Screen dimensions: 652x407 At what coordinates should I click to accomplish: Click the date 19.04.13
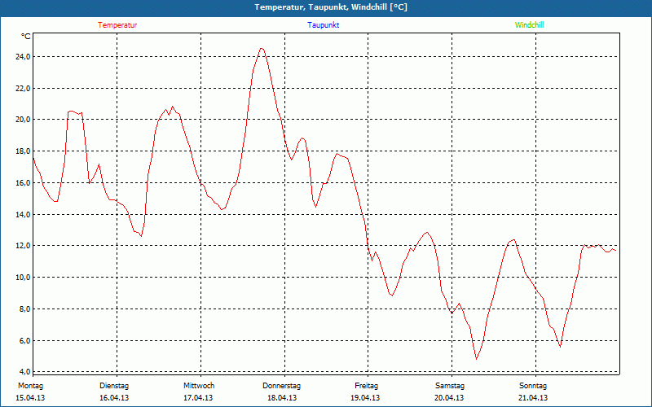click(x=365, y=398)
